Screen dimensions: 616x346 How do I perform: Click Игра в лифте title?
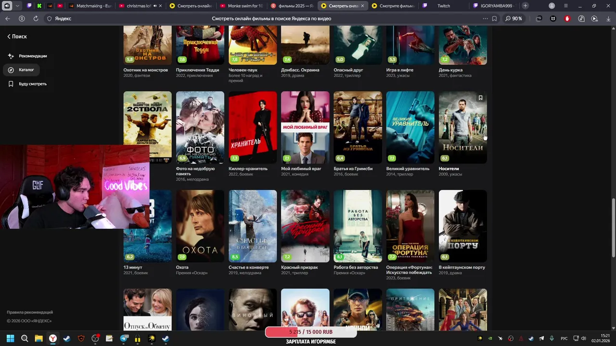tap(400, 70)
